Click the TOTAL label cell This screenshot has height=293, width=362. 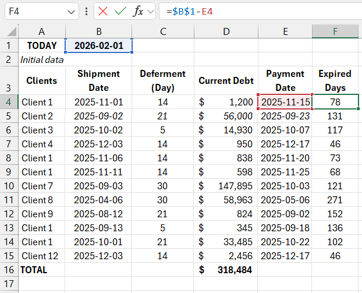click(42, 270)
